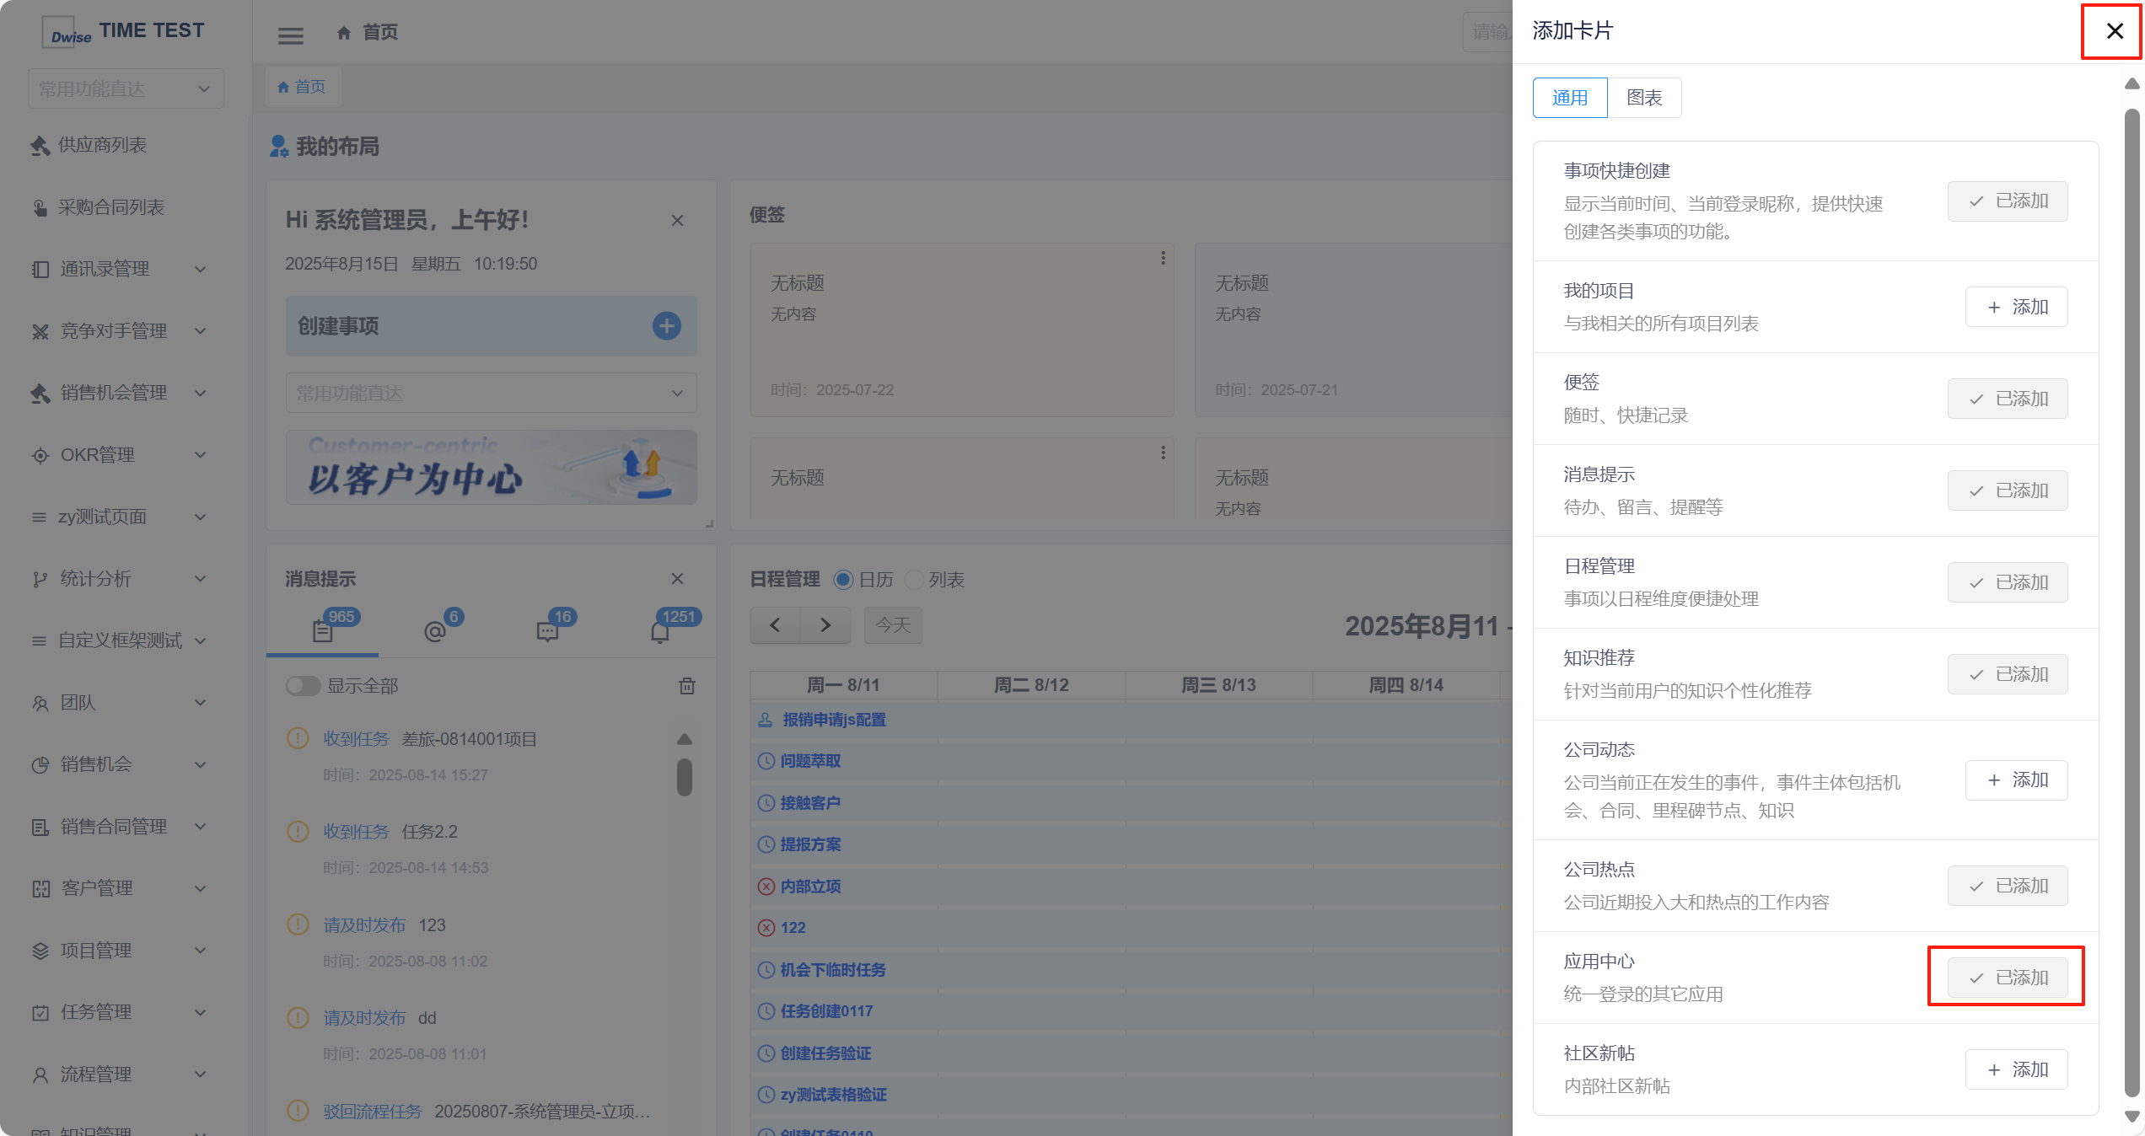Click the trash icon in 消息提示

pyautogui.click(x=687, y=686)
